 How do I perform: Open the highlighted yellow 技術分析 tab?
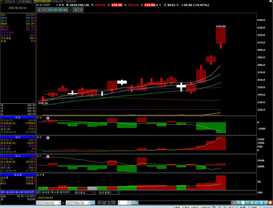[42, 1]
